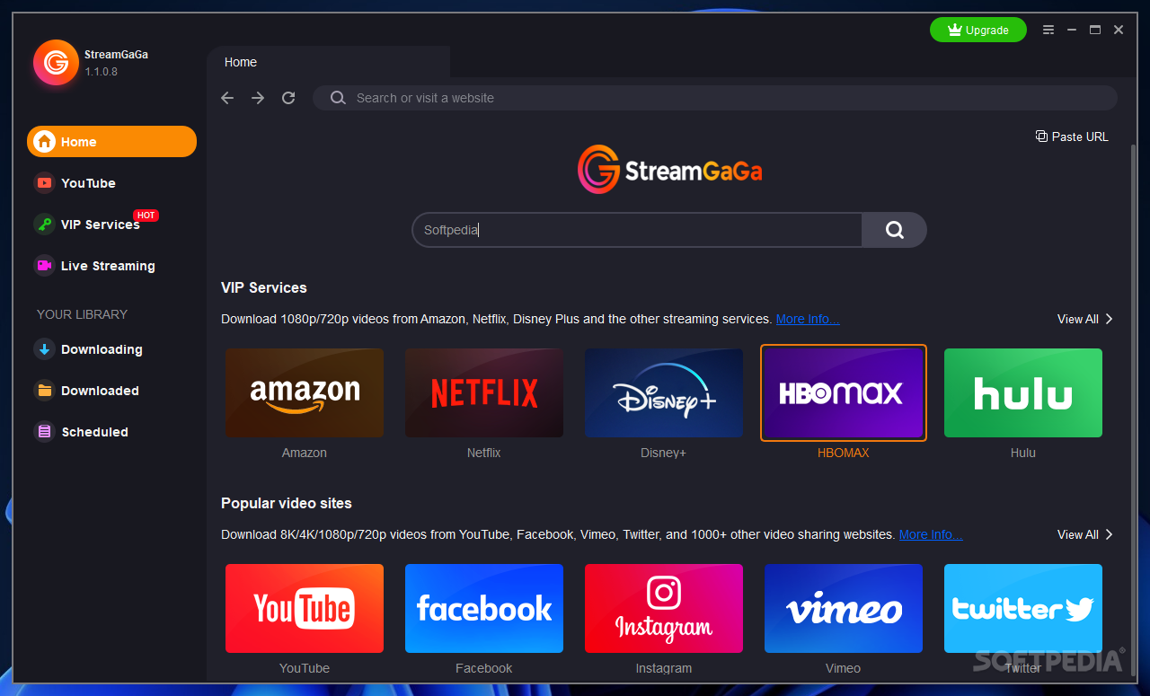
Task: Click the Netflix label under the tile
Action: pos(484,454)
